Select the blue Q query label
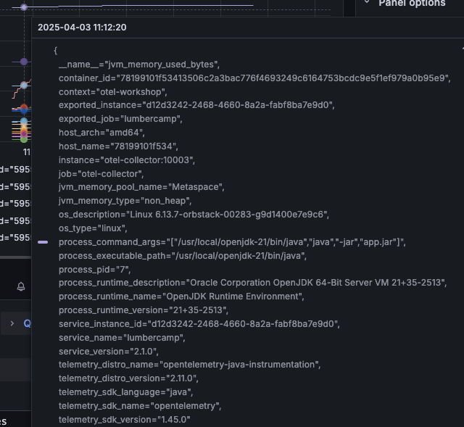Viewport: 464px width, 427px height. pyautogui.click(x=27, y=324)
